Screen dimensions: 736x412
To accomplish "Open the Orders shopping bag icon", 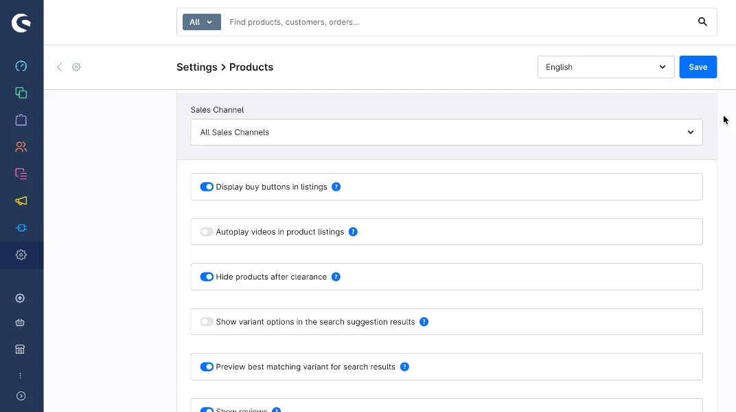I will (x=21, y=120).
